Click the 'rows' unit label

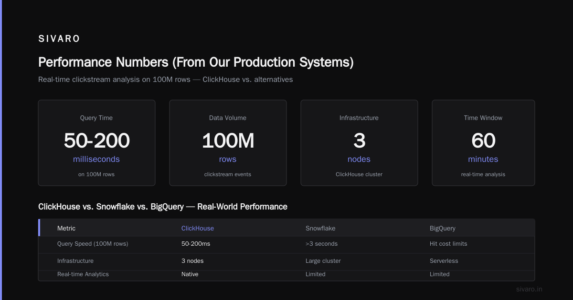click(228, 159)
